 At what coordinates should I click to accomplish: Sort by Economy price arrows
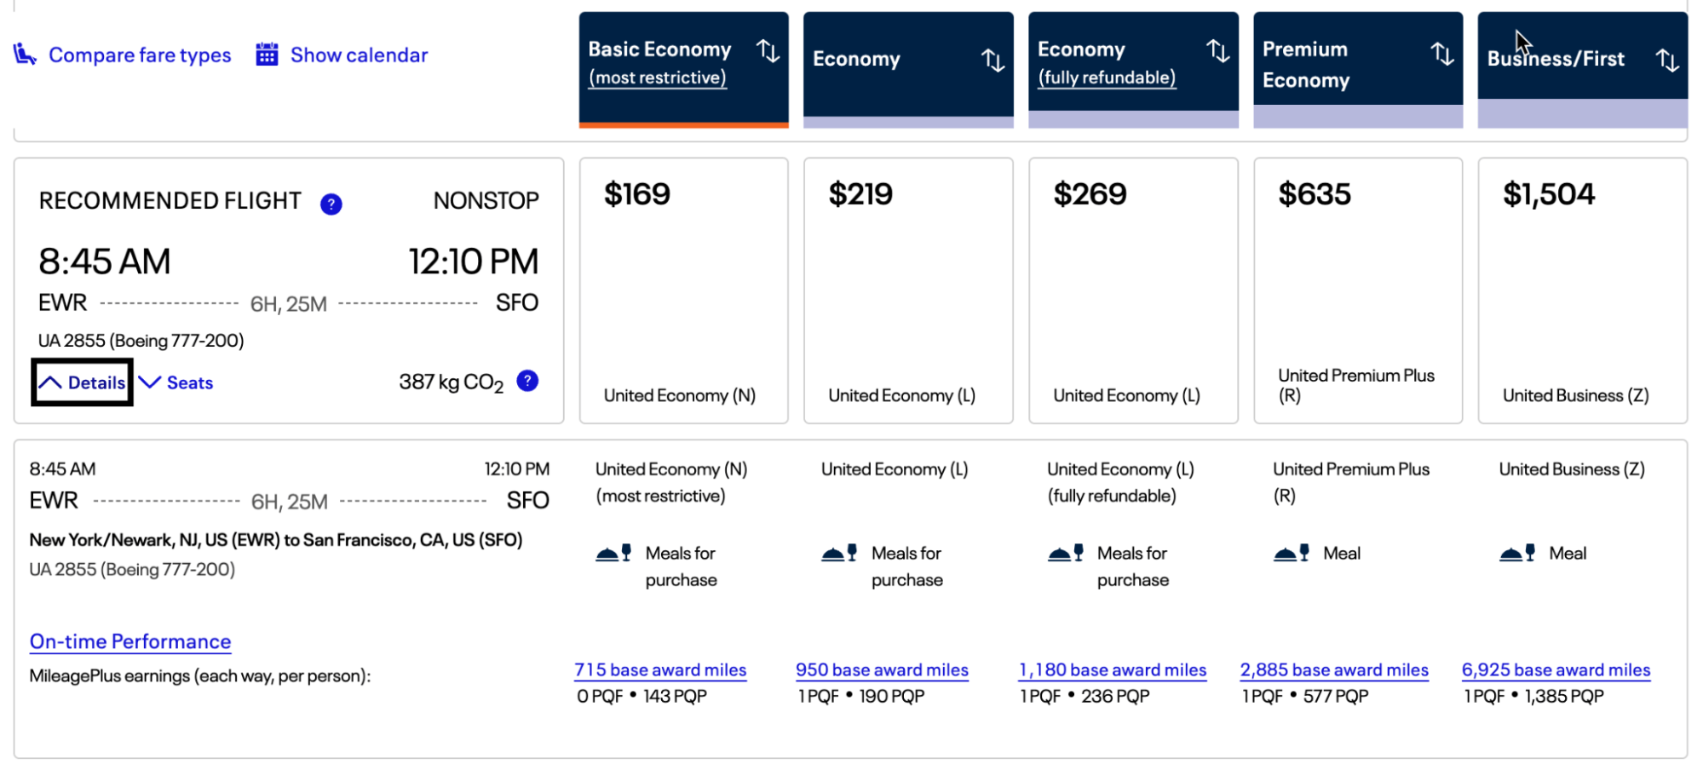click(x=992, y=60)
